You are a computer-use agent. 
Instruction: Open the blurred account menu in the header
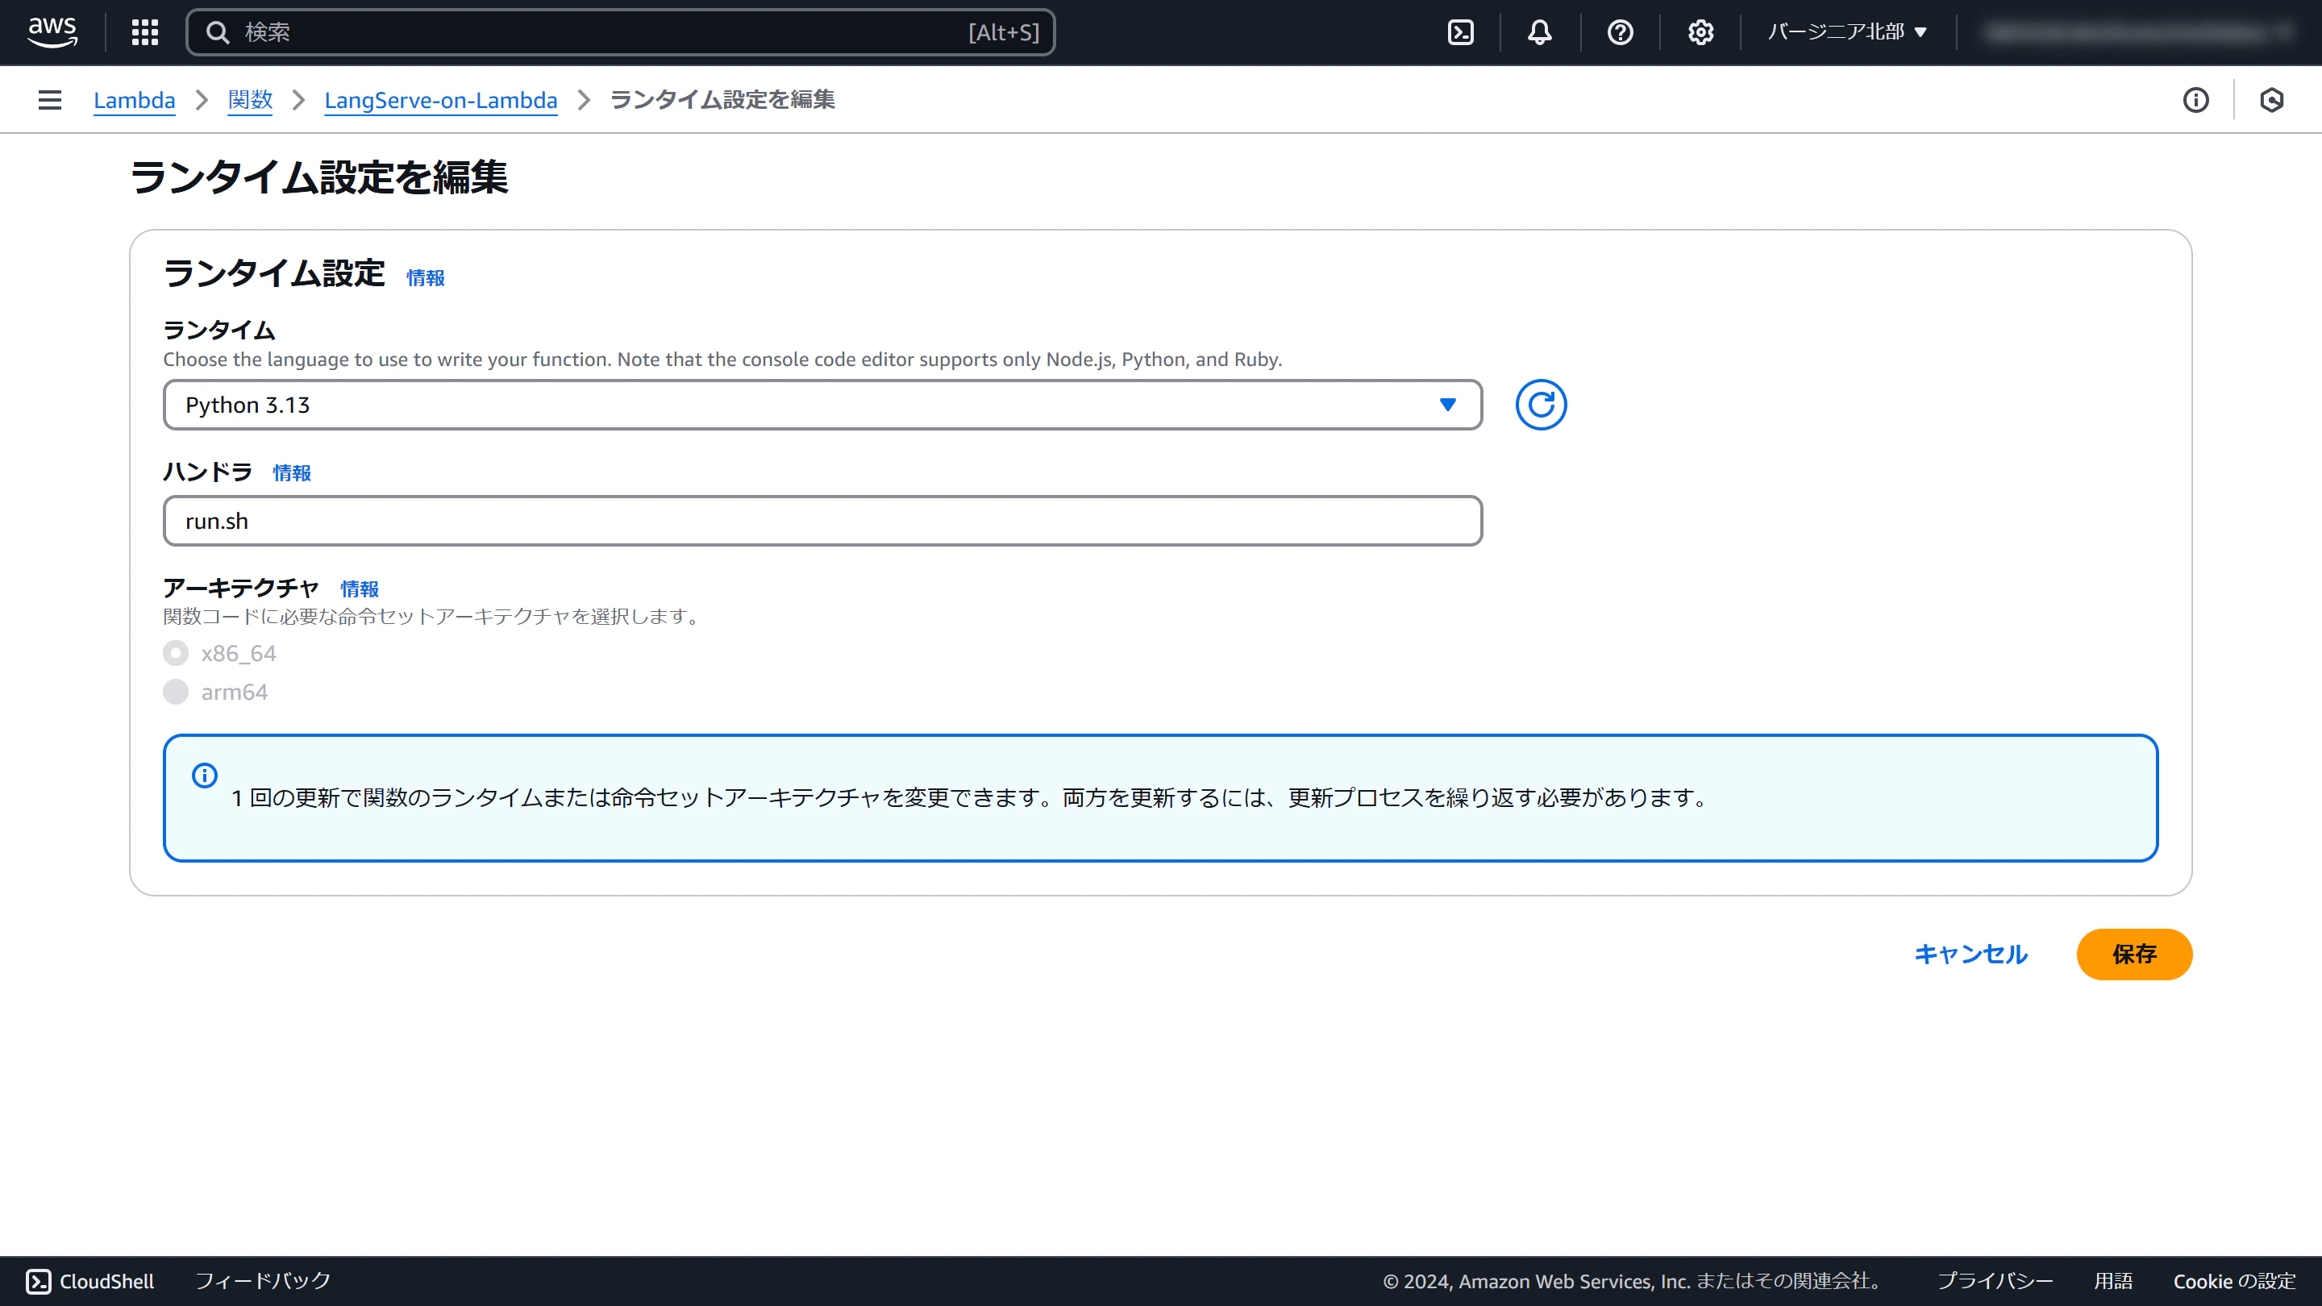[2137, 32]
